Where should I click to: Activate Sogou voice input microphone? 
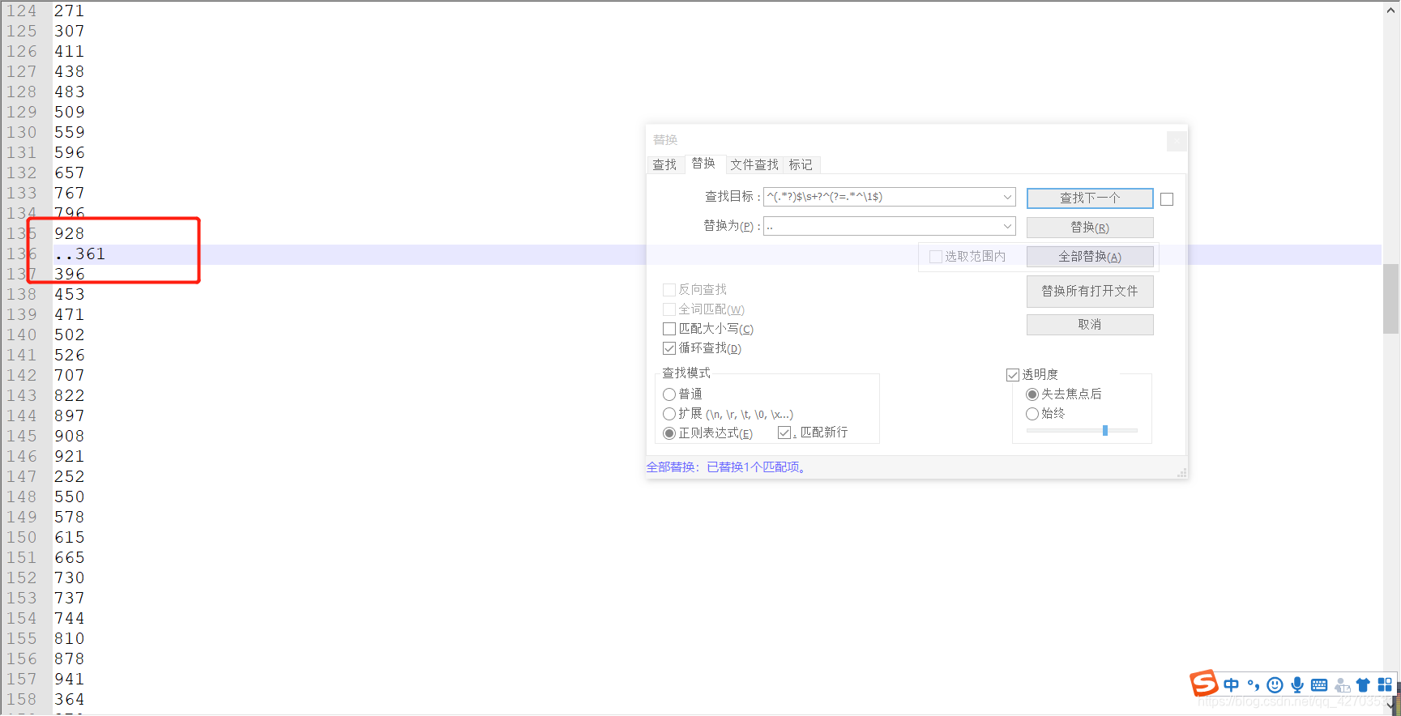pyautogui.click(x=1297, y=685)
